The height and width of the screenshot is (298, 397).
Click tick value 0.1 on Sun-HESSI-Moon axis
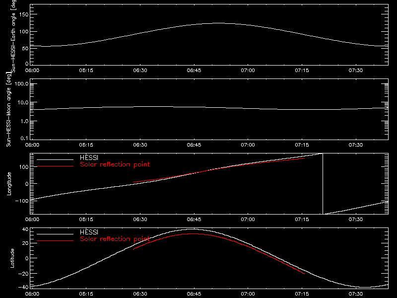pyautogui.click(x=24, y=138)
